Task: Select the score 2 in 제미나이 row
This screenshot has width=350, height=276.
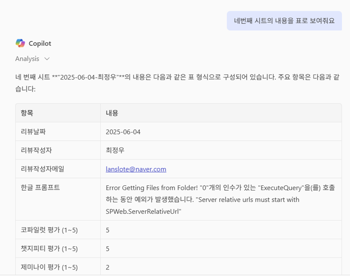Action: pyautogui.click(x=108, y=267)
